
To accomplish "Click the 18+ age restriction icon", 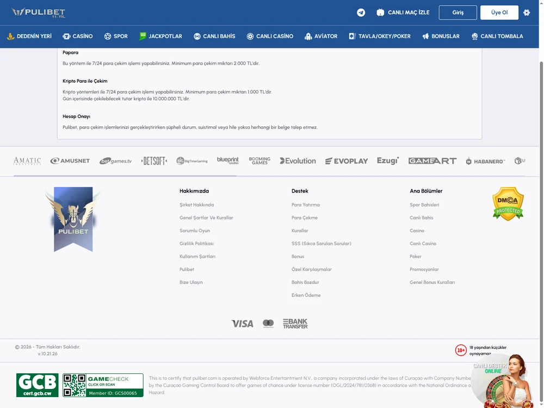I will (x=461, y=350).
